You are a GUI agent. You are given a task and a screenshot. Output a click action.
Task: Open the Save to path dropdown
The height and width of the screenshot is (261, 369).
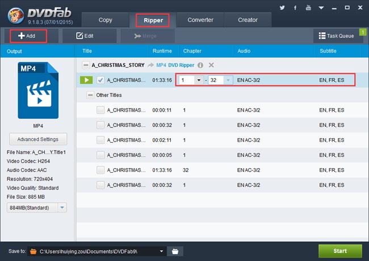[x=161, y=251]
